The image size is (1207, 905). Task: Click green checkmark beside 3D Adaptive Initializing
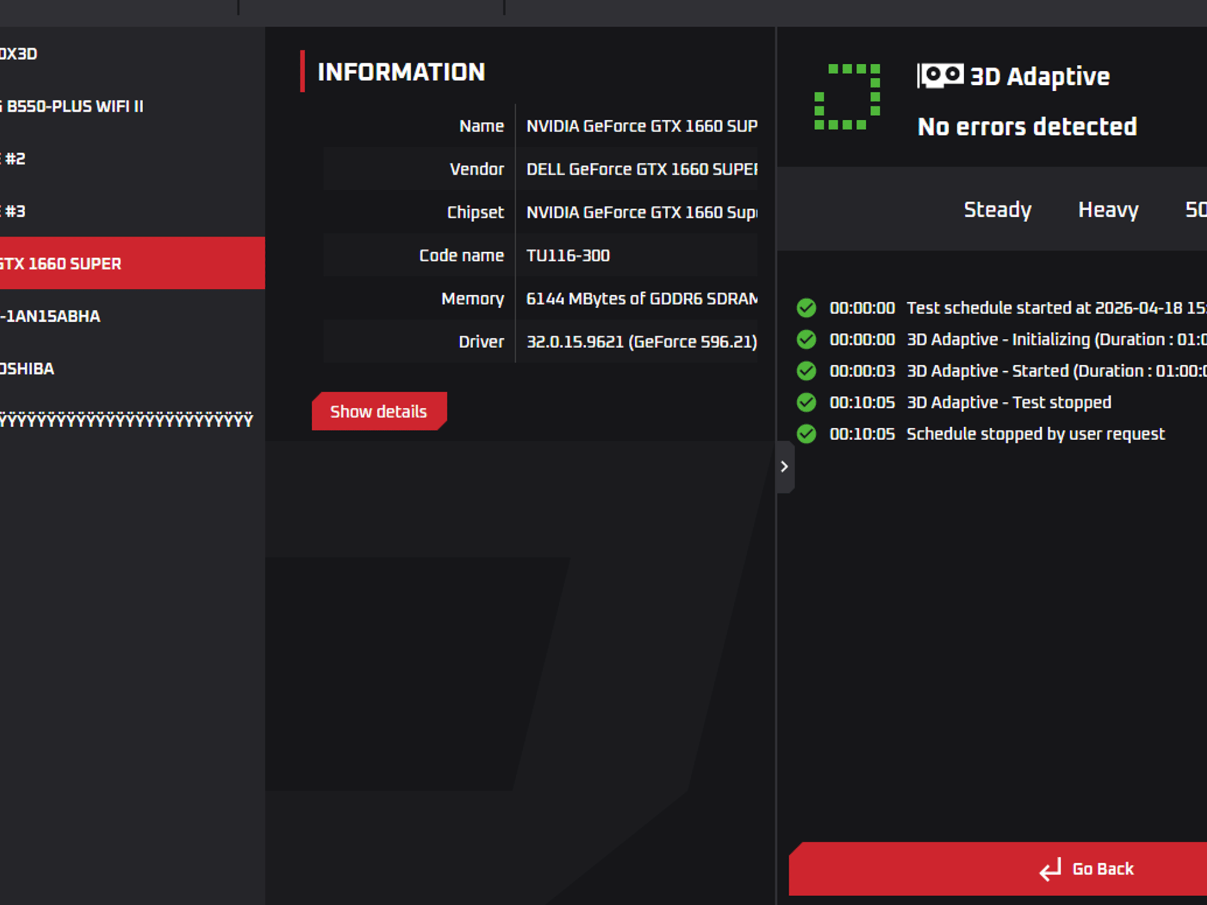point(806,339)
